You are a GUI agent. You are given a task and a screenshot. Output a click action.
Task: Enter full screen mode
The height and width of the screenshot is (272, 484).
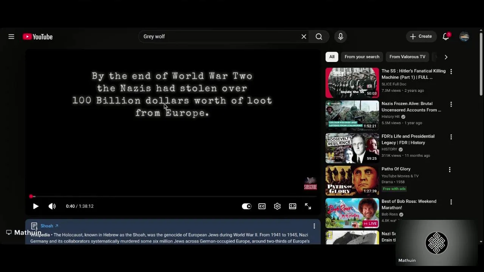308,206
